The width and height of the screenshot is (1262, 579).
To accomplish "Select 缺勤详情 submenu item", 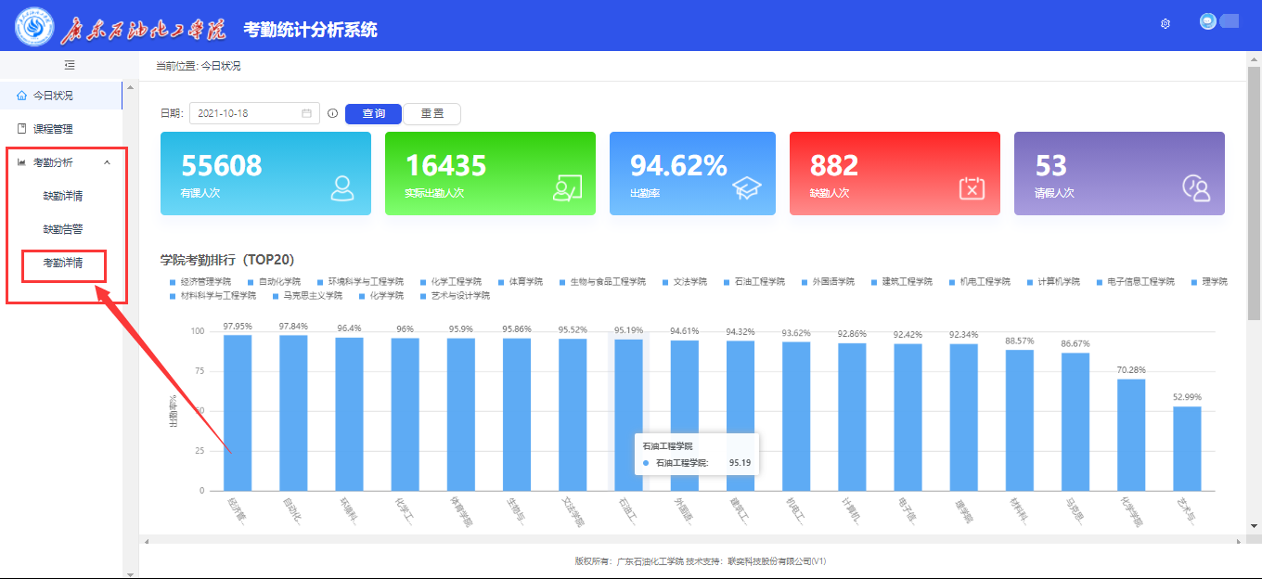I will click(x=63, y=196).
